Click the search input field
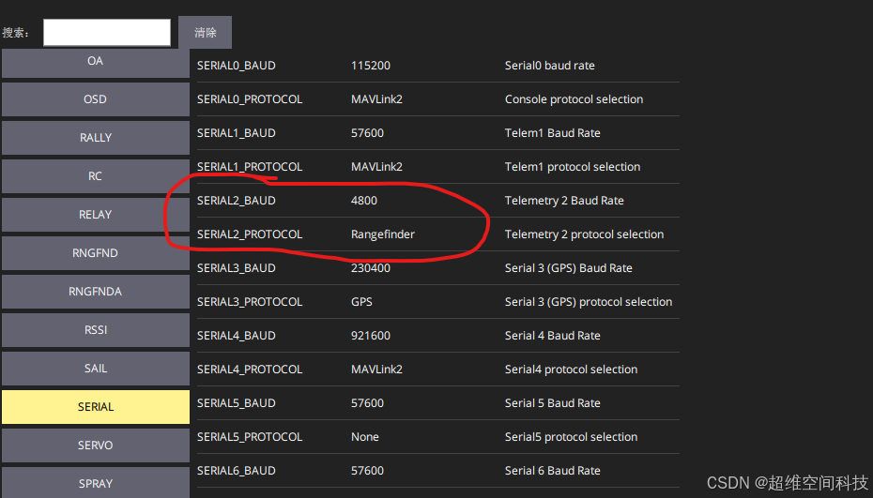 coord(107,32)
